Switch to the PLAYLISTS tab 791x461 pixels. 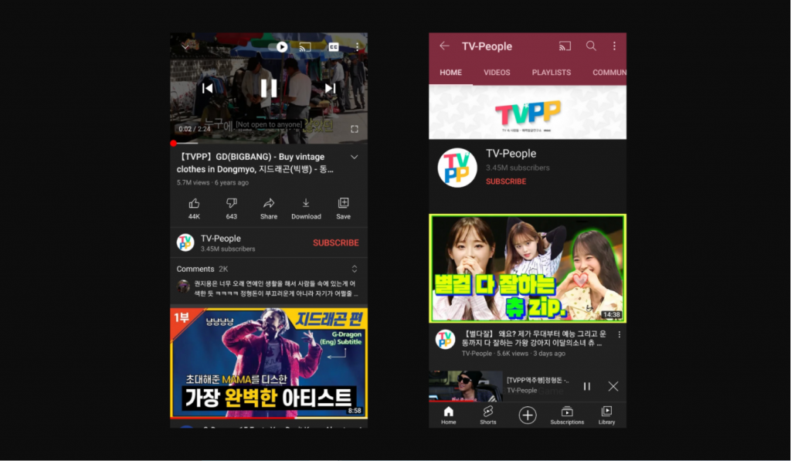pos(552,73)
